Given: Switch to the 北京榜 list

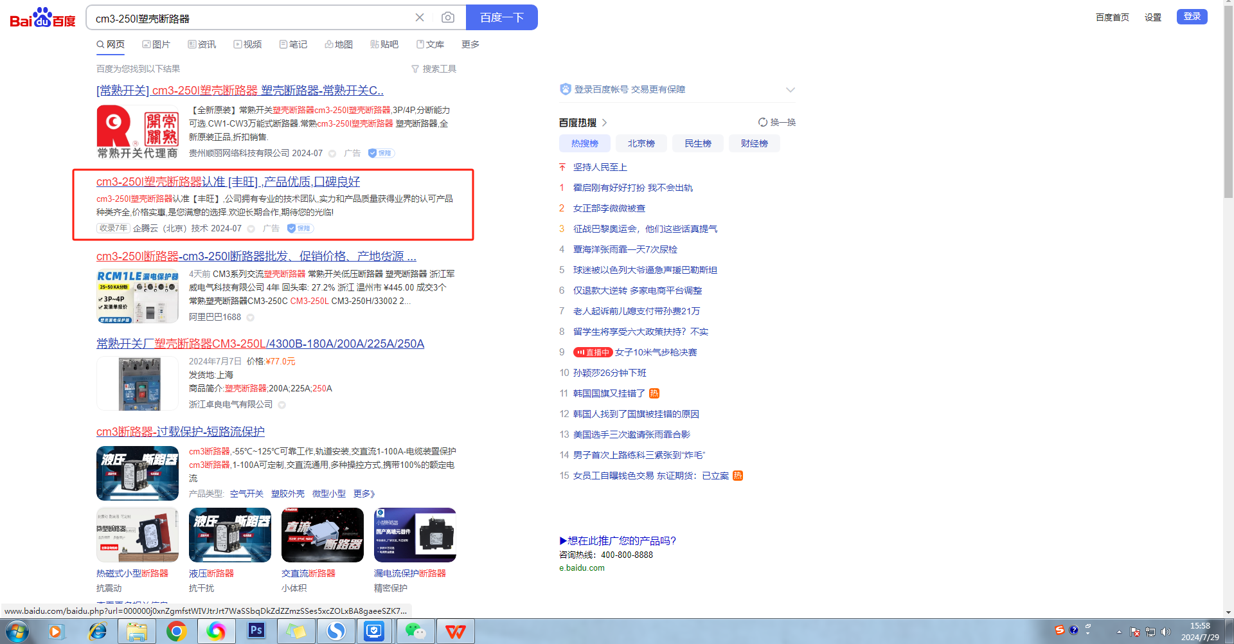Looking at the screenshot, I should [x=641, y=143].
